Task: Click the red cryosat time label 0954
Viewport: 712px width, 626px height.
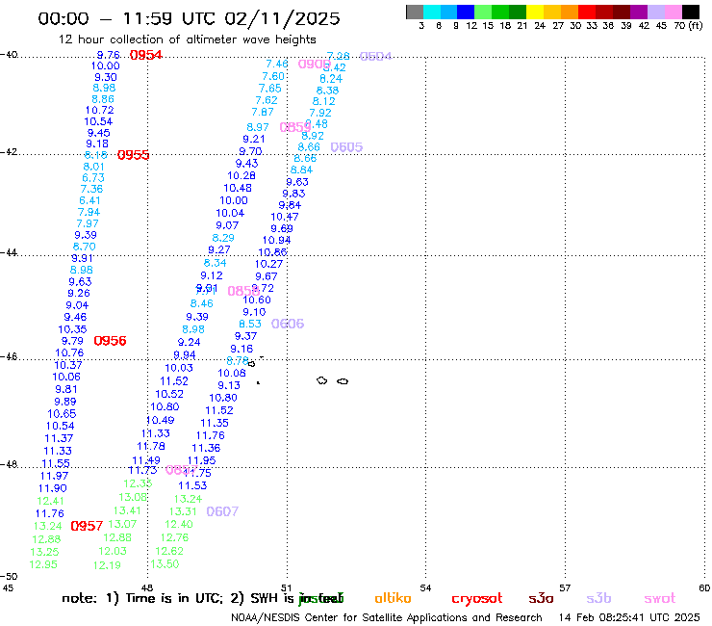Action: (145, 55)
